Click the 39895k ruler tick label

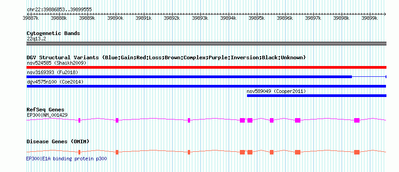coord(256,18)
